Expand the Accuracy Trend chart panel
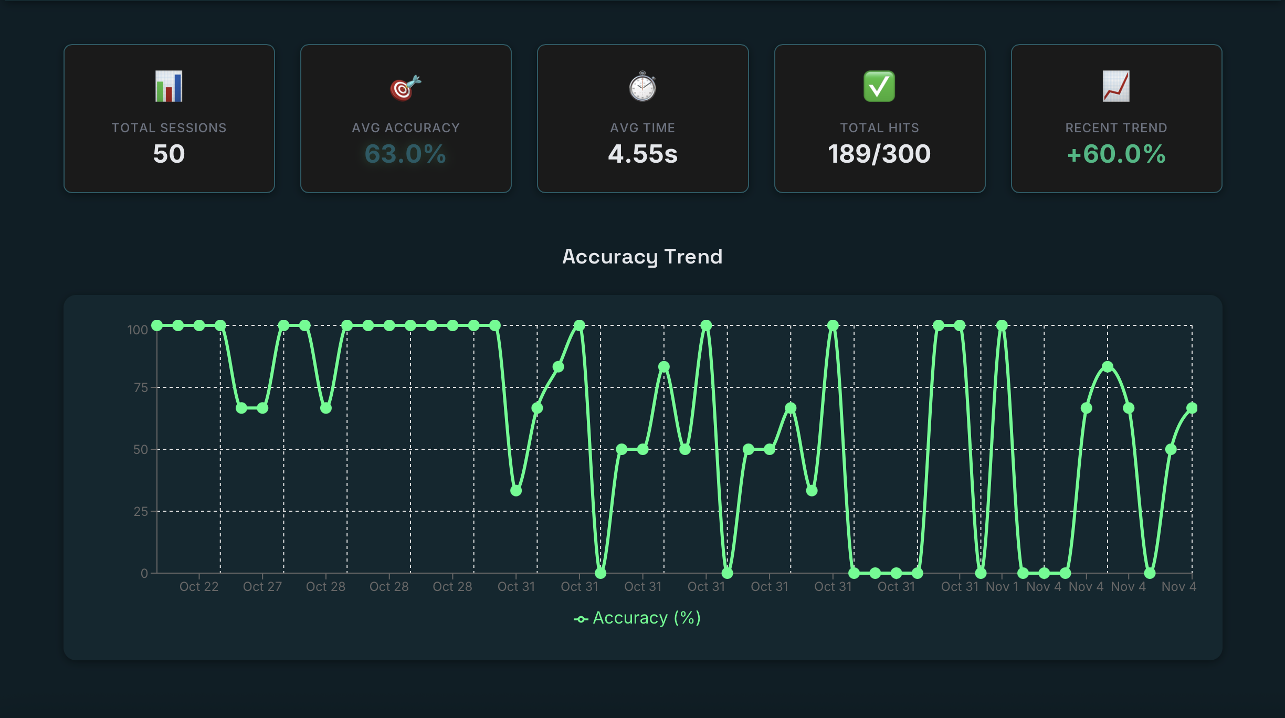This screenshot has width=1285, height=718. [x=642, y=483]
